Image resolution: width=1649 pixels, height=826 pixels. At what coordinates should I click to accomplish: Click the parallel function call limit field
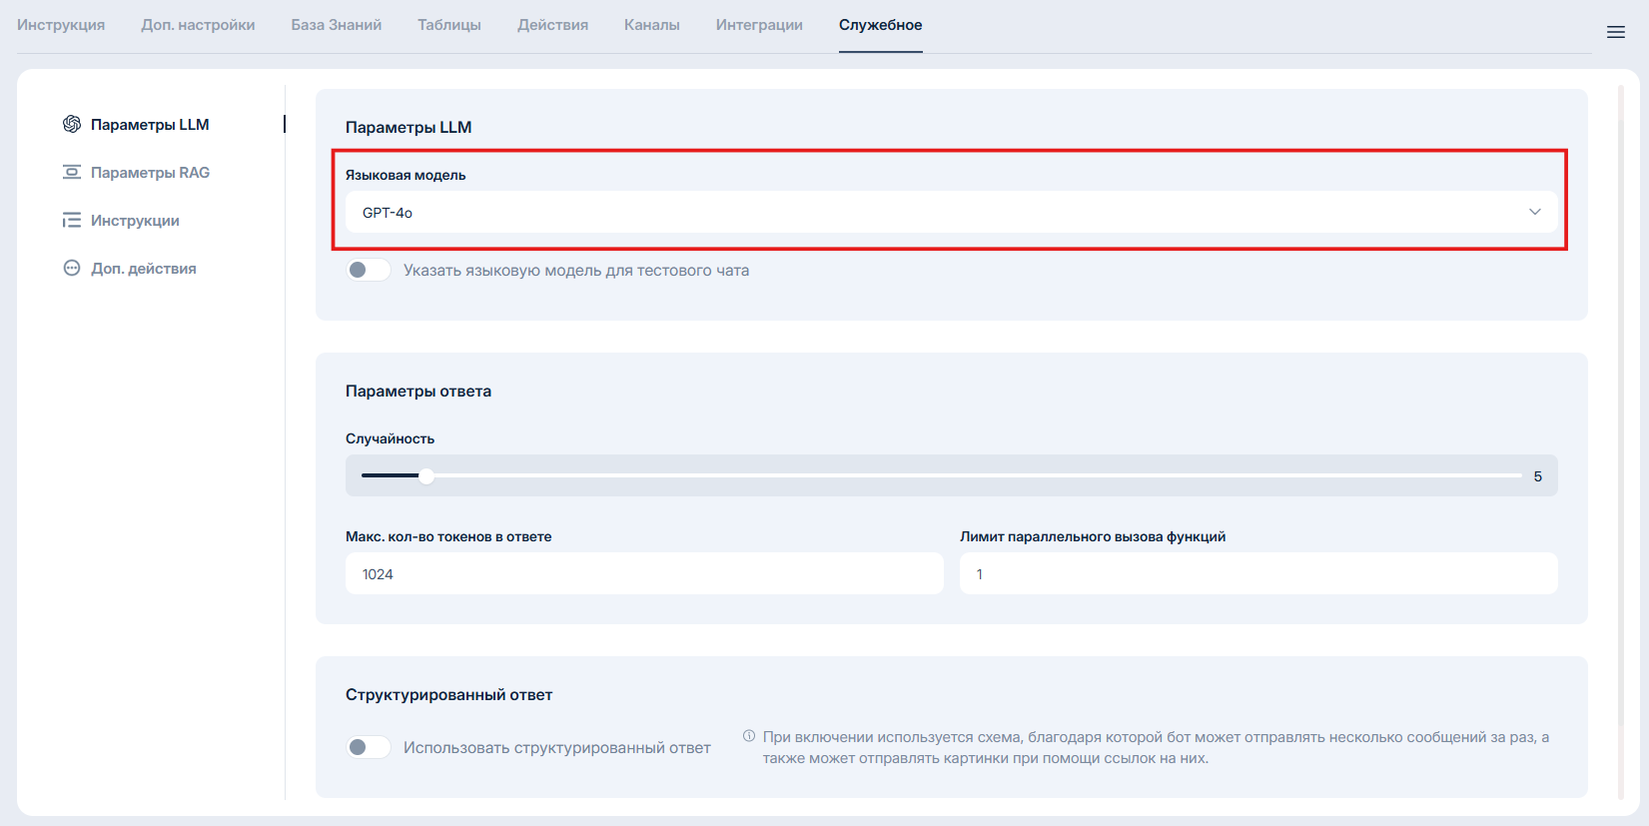point(1257,573)
